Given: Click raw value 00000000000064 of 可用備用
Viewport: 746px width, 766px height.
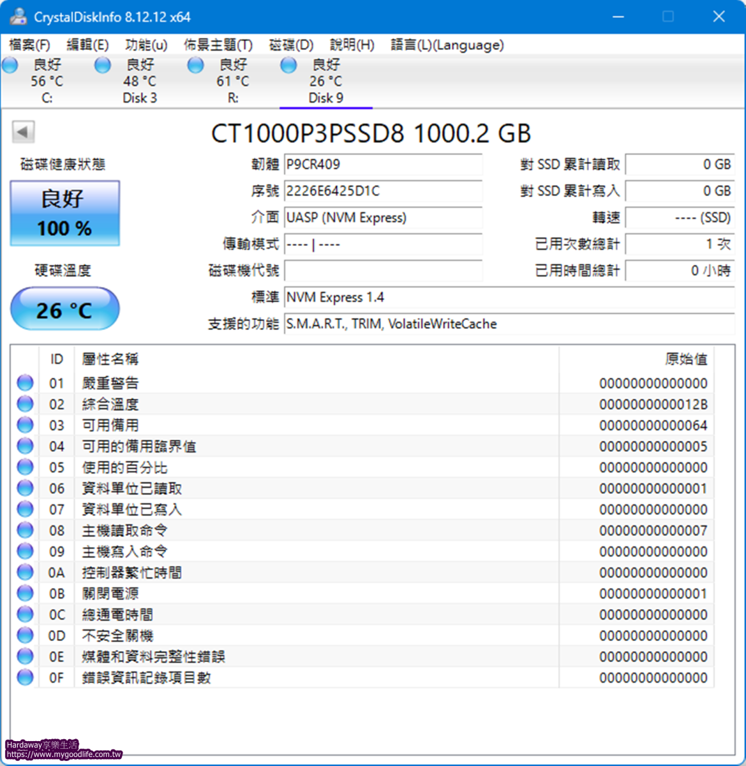Looking at the screenshot, I should coord(653,426).
